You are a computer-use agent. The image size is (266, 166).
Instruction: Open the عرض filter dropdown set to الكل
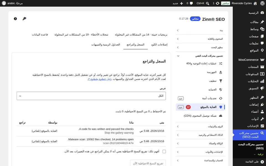click(x=91, y=96)
